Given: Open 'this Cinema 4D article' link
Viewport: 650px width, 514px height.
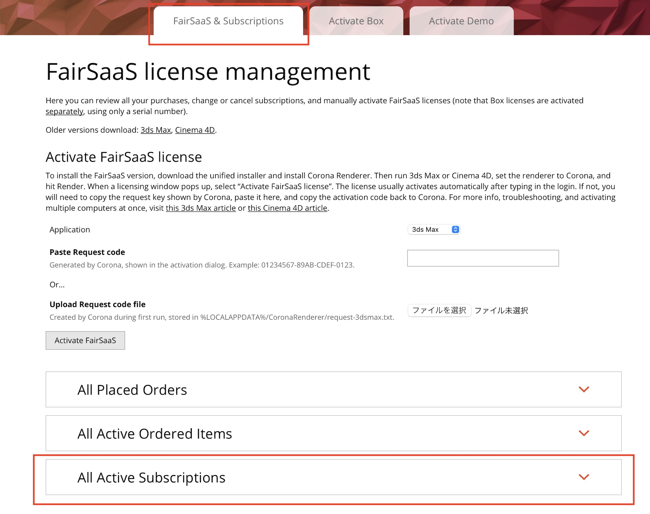Looking at the screenshot, I should pyautogui.click(x=287, y=208).
